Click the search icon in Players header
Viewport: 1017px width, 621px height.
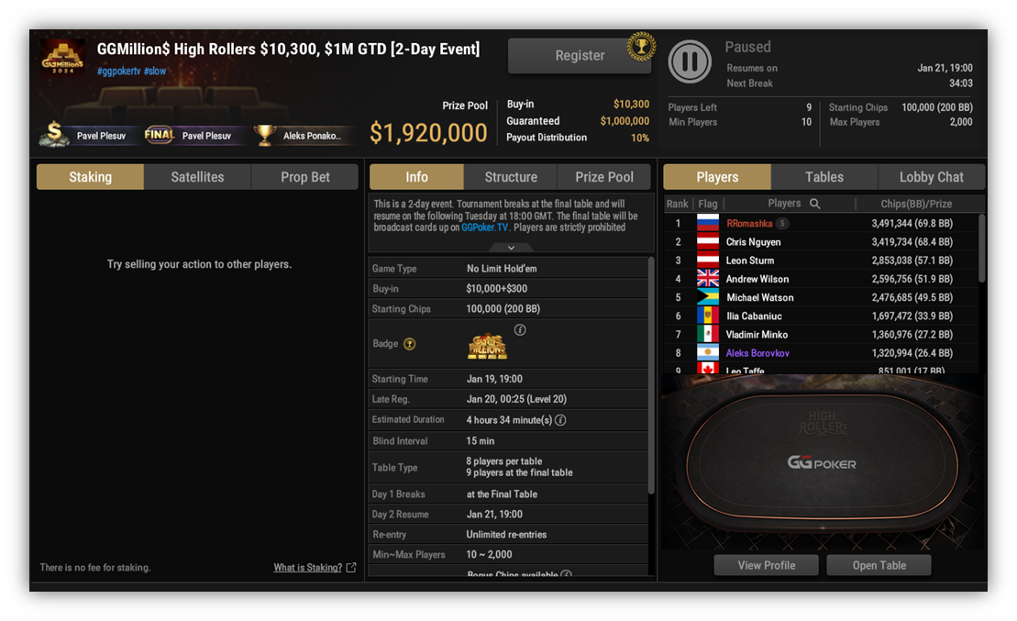(x=815, y=204)
